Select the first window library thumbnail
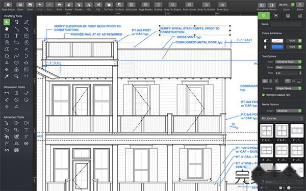 coord(267,130)
